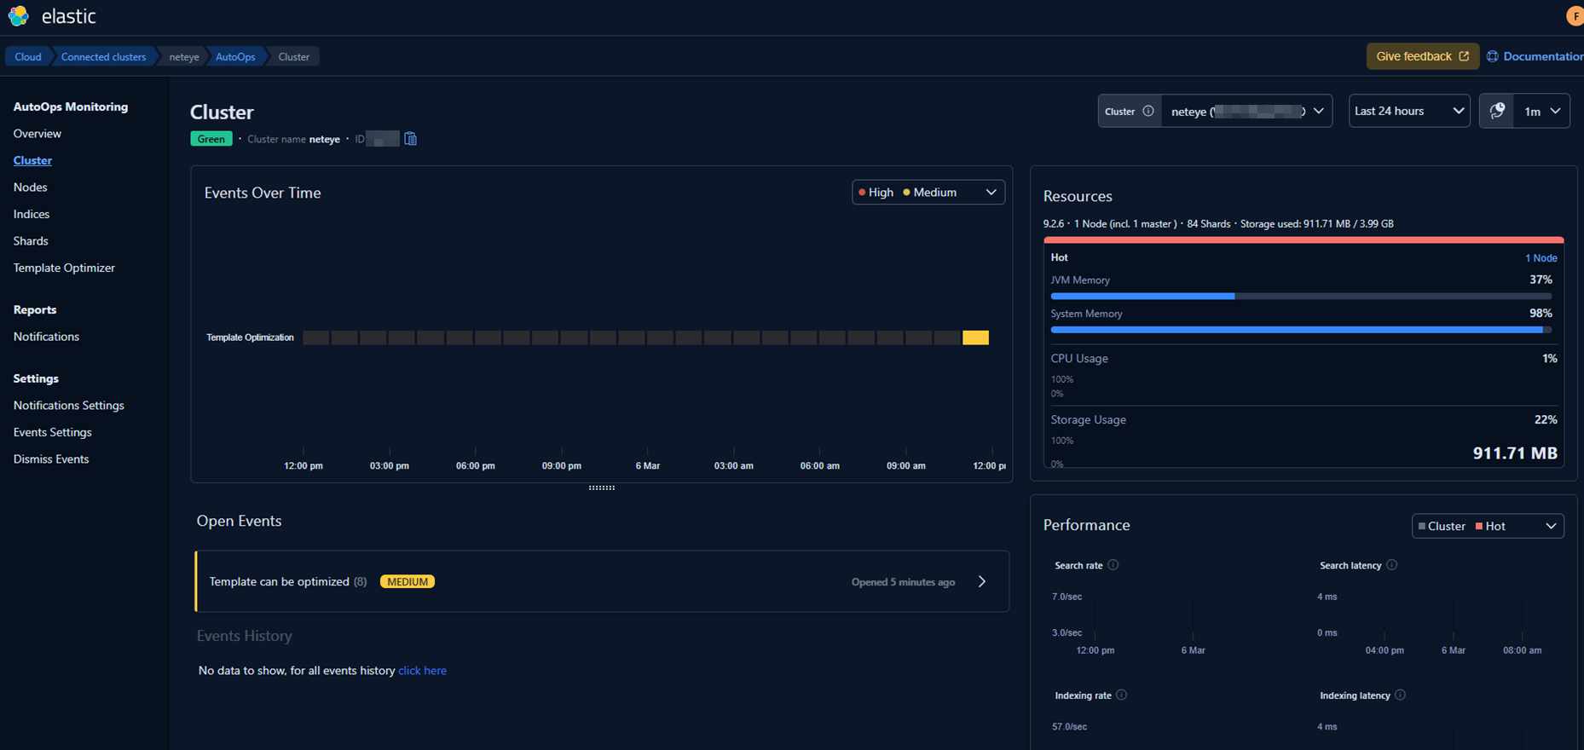The image size is (1584, 750).
Task: Open the Indexing rate info icon
Action: [x=1122, y=695]
